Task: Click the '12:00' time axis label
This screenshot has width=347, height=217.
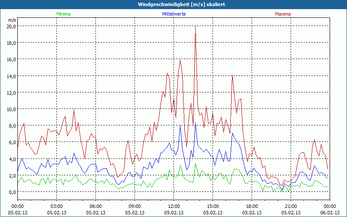Action: pyautogui.click(x=174, y=207)
